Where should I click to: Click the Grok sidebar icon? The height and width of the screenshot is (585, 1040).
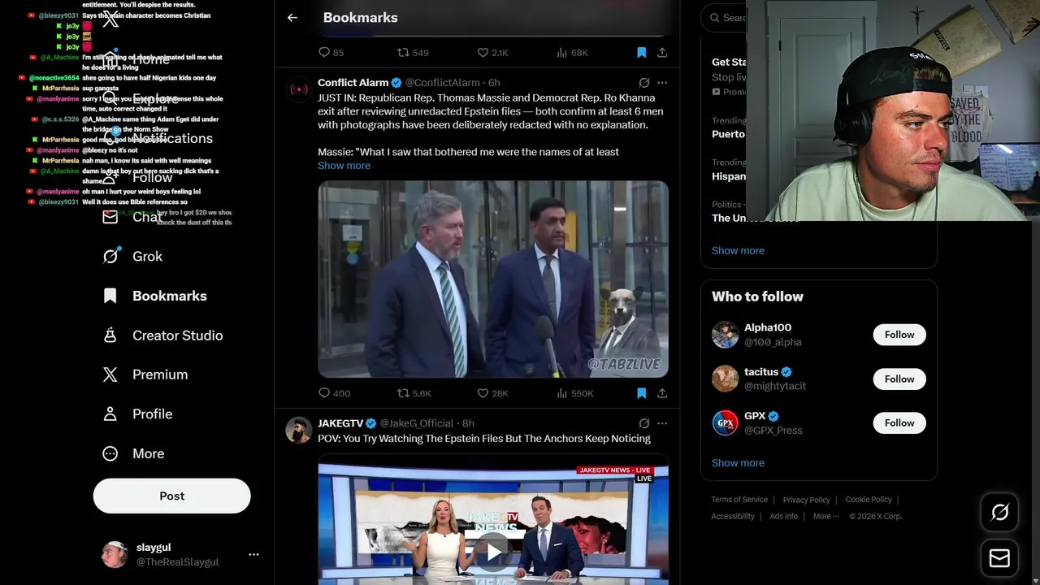(110, 256)
